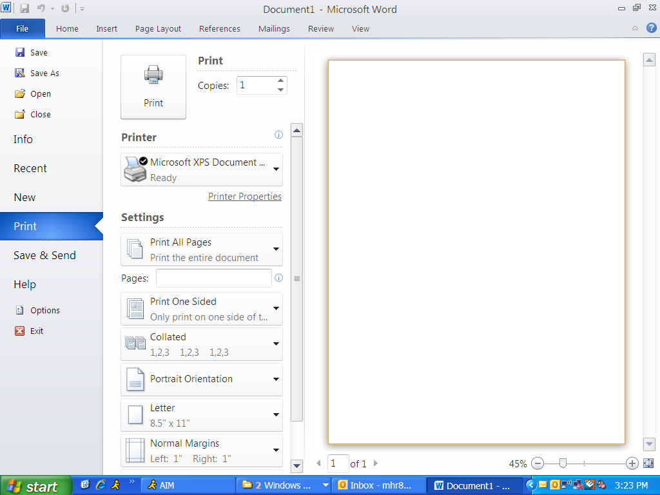
Task: Open the Undo history dropdown arrow
Action: pos(53,9)
